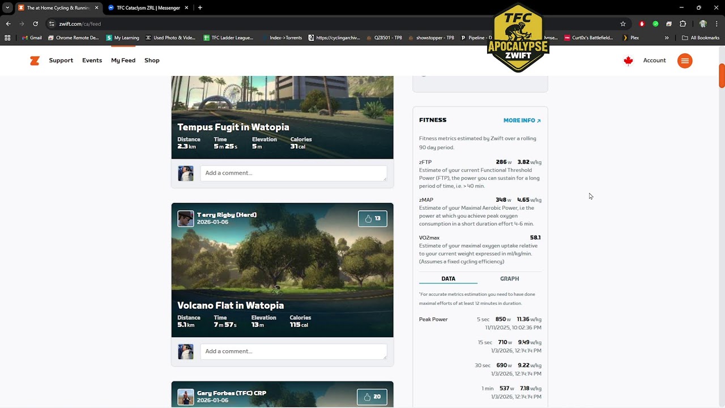Viewport: 725px width, 408px height.
Task: Open the orange hamburger menu button
Action: [685, 61]
